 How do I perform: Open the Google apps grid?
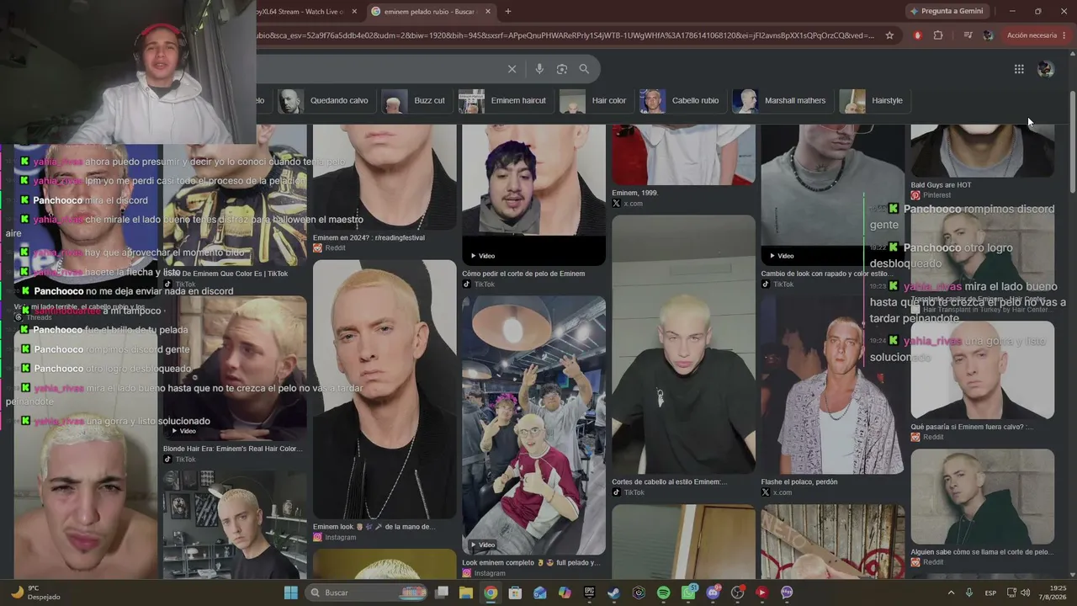click(x=1019, y=69)
